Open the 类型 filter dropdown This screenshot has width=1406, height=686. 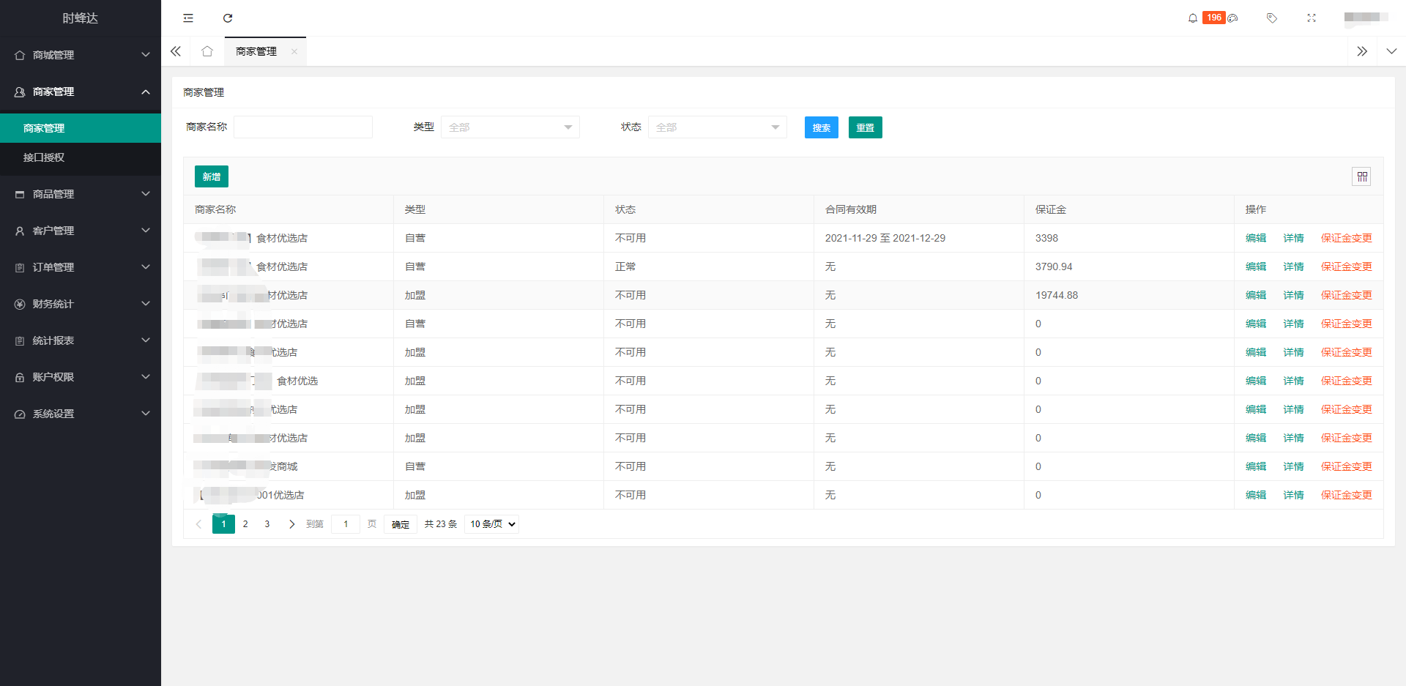510,127
